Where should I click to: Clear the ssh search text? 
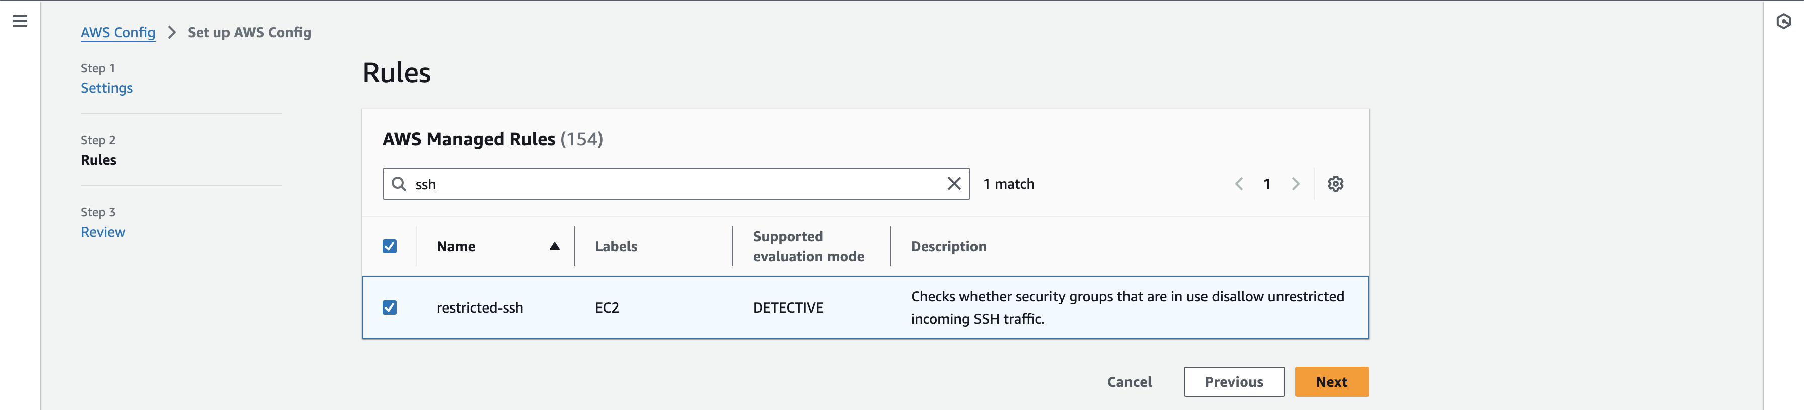click(954, 184)
